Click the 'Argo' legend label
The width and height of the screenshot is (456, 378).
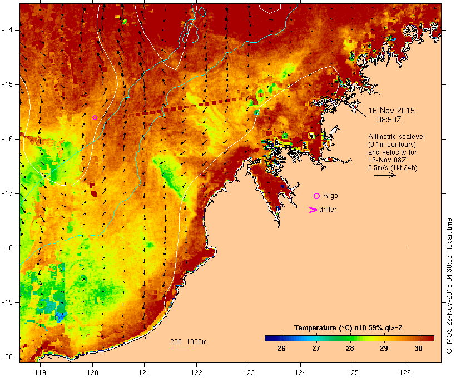coord(331,196)
